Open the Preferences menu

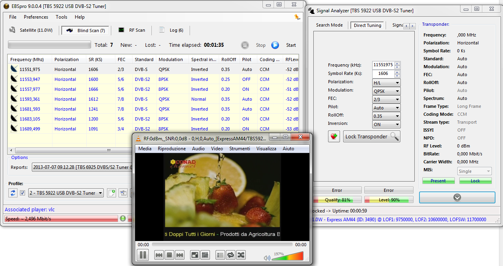point(36,17)
